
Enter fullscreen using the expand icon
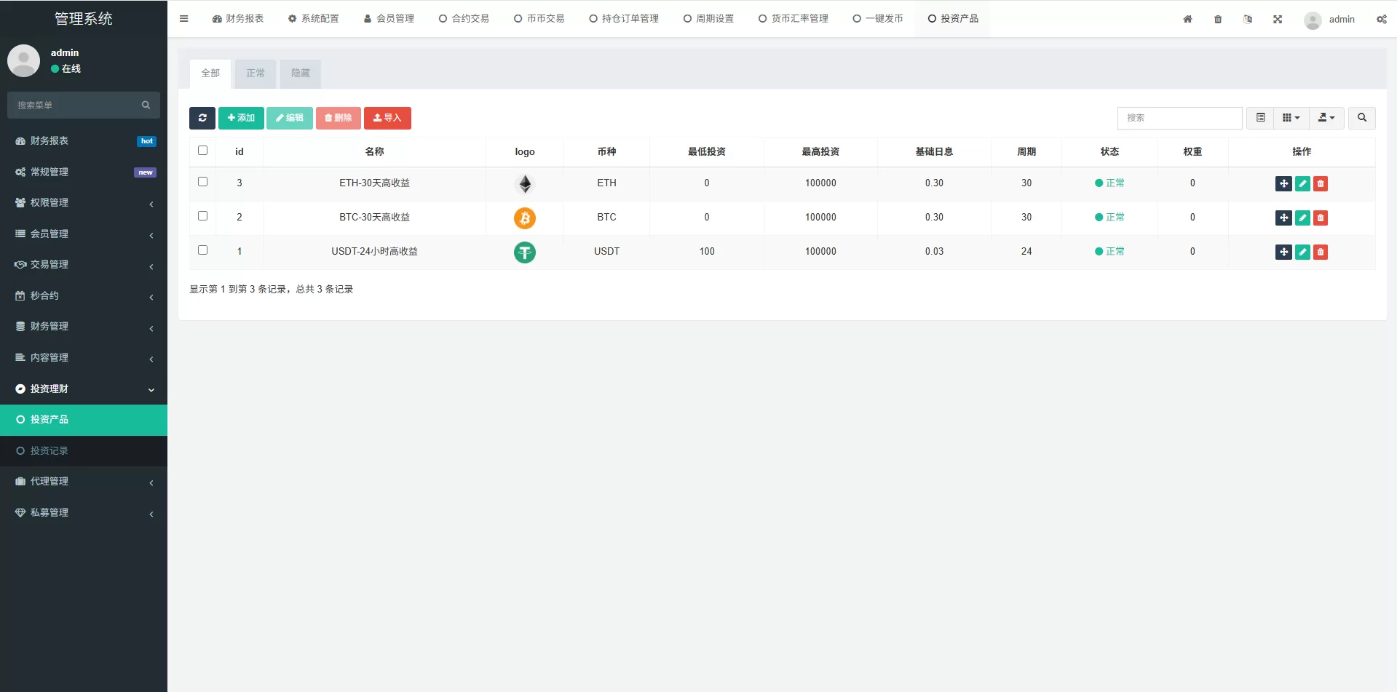click(x=1278, y=20)
